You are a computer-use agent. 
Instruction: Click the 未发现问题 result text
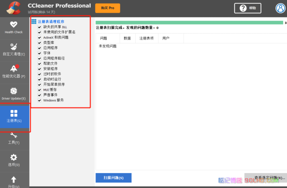tap(108, 46)
